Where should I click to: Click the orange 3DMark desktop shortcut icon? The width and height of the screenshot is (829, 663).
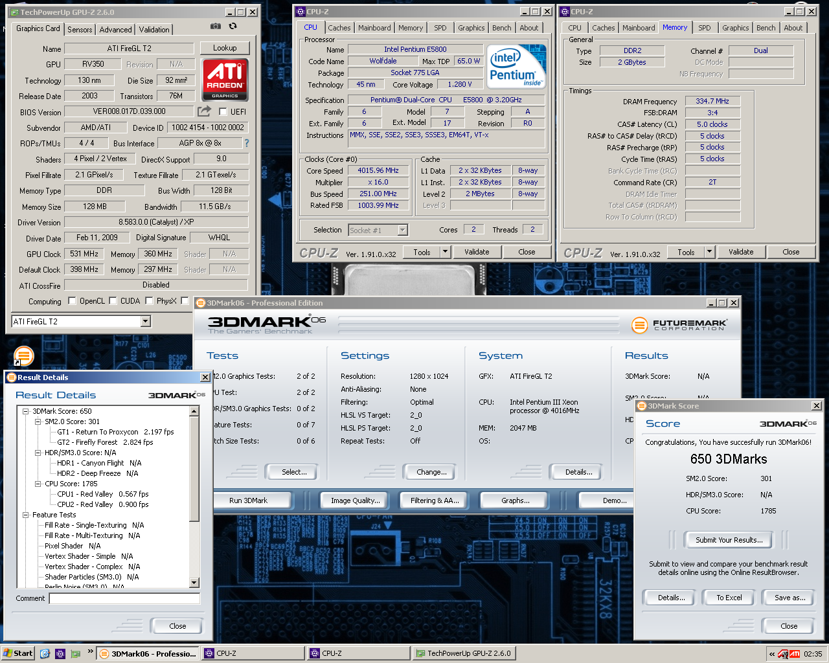pyautogui.click(x=23, y=356)
